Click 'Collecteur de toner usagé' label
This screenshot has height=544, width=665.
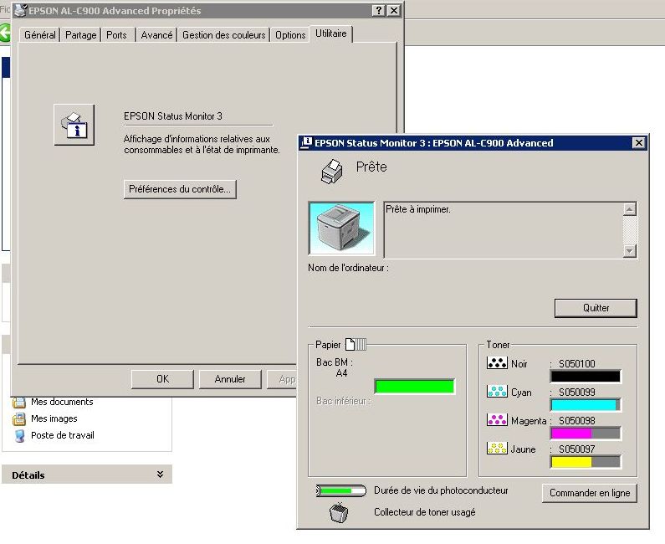(425, 512)
